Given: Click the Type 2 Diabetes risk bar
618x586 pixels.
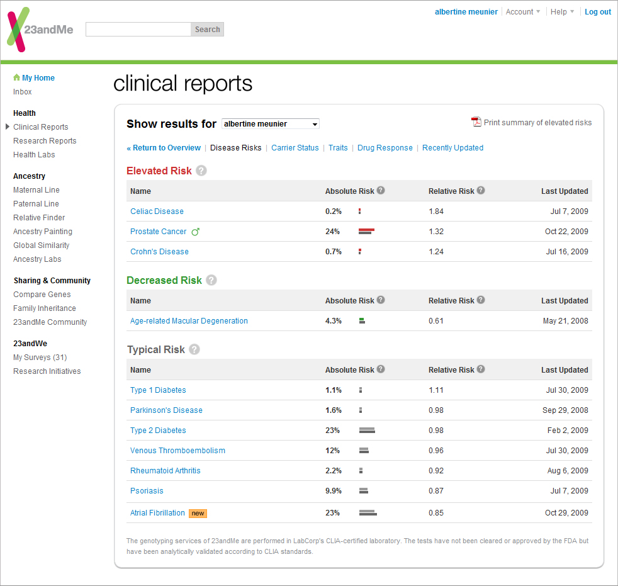Looking at the screenshot, I should pos(367,431).
